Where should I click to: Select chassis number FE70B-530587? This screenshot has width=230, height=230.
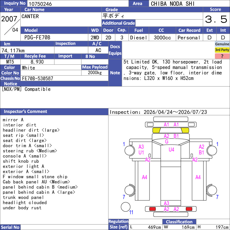[x=38, y=78]
